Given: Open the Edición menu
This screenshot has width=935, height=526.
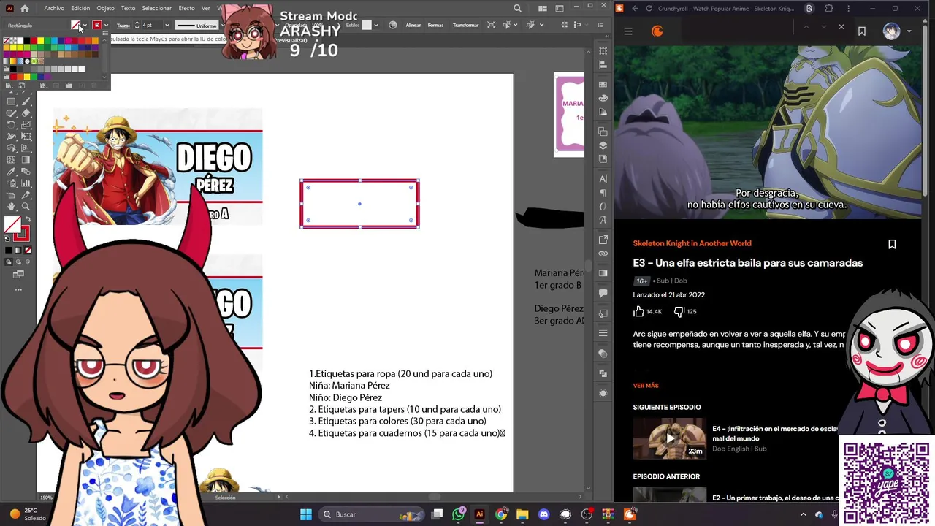Looking at the screenshot, I should 80,9.
